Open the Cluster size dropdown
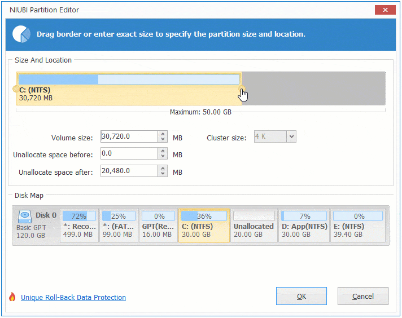The image size is (402, 318). click(x=291, y=136)
